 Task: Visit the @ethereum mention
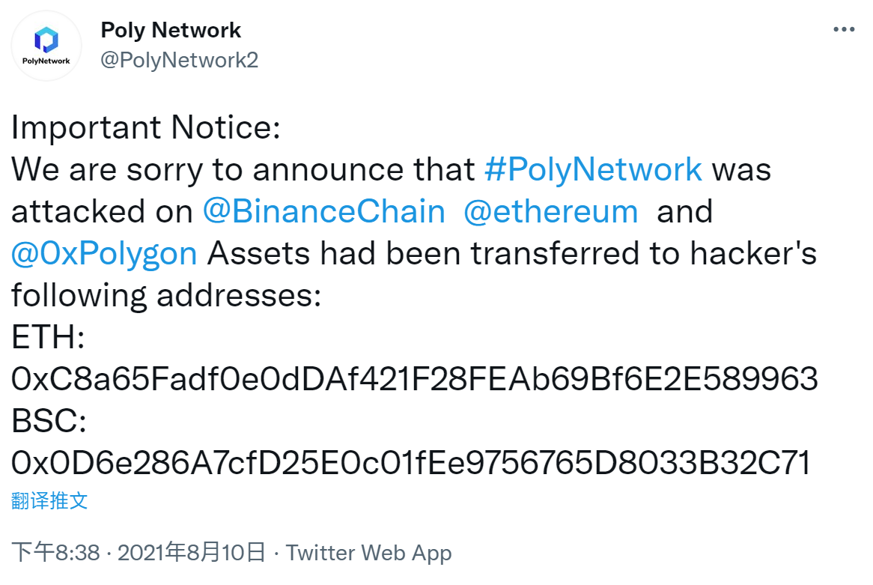click(550, 212)
